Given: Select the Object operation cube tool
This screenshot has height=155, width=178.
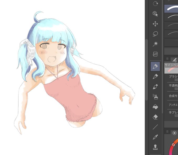Looking at the screenshot, I should pos(155,14).
